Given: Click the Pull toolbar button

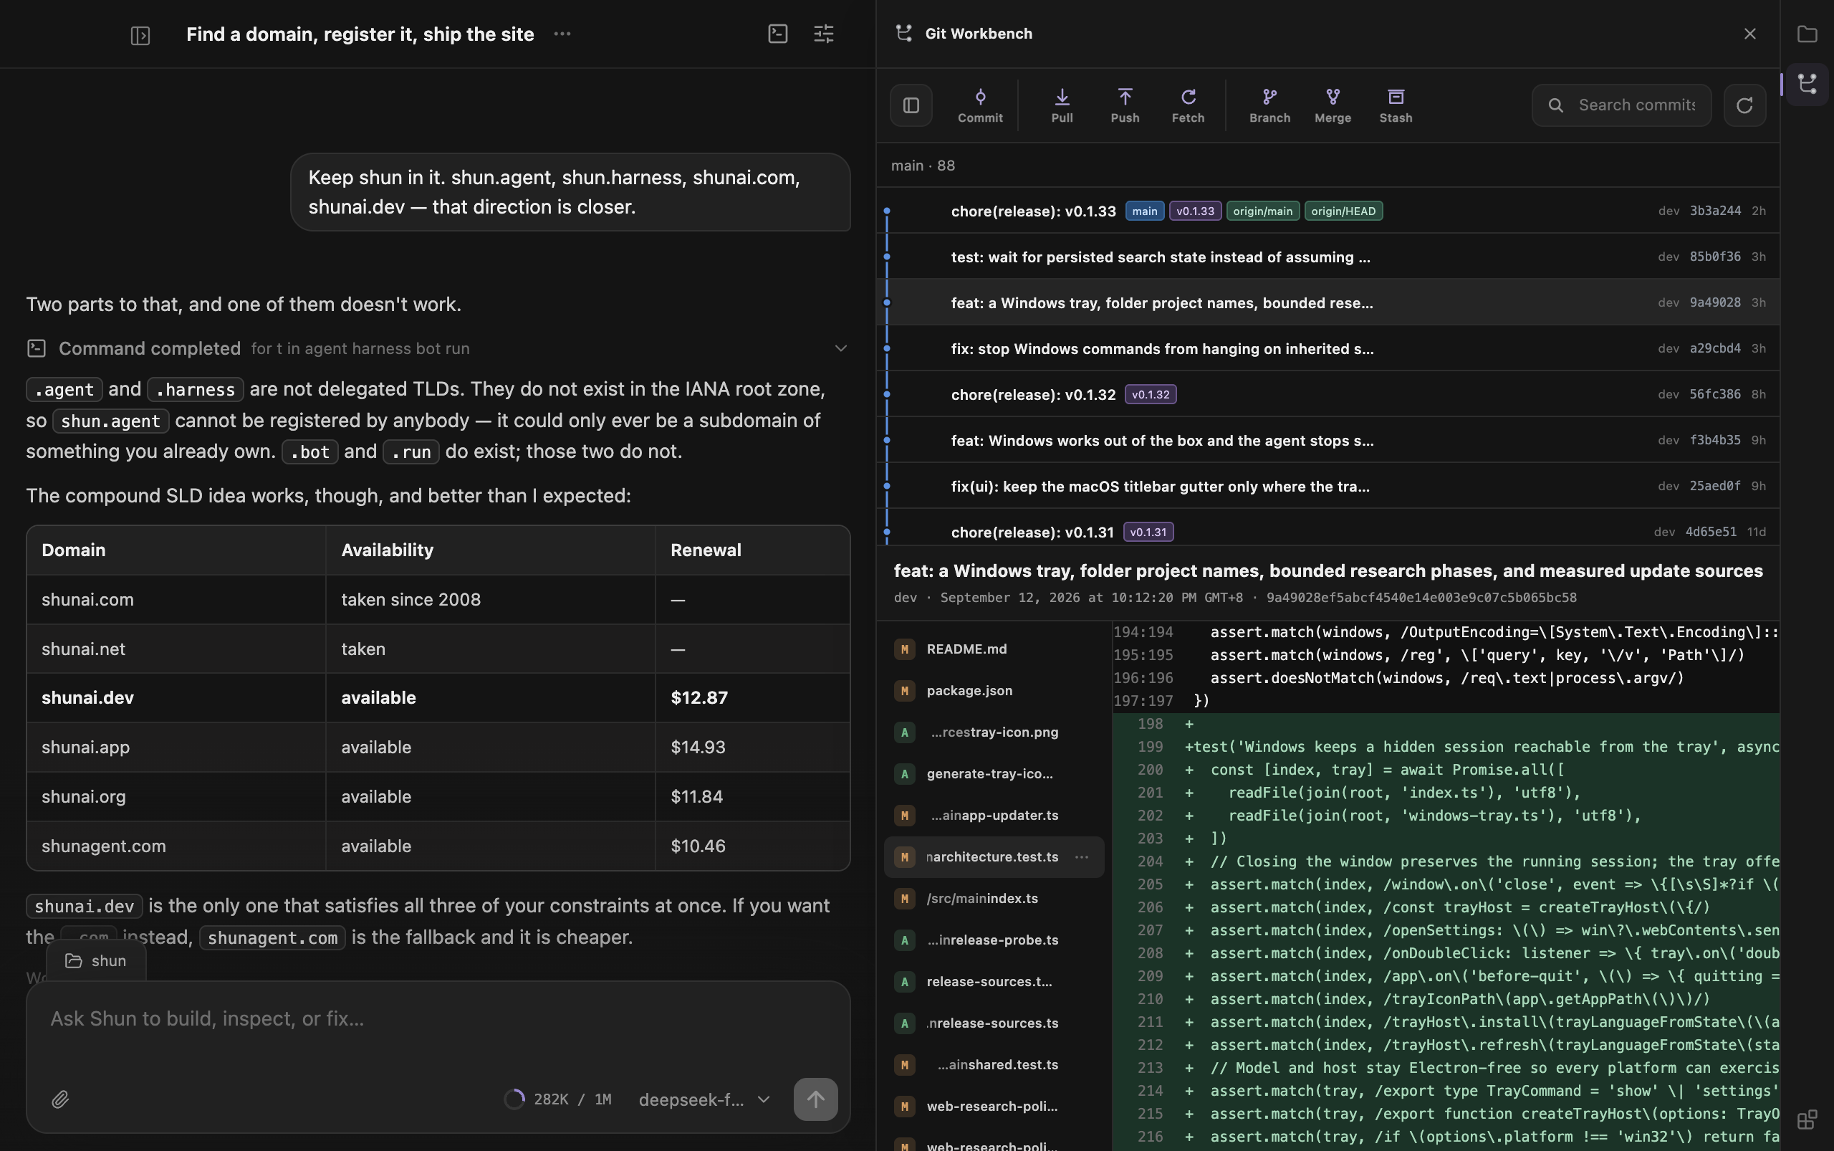Looking at the screenshot, I should point(1062,105).
